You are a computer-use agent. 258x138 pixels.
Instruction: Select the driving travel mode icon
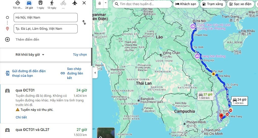point(29,3)
